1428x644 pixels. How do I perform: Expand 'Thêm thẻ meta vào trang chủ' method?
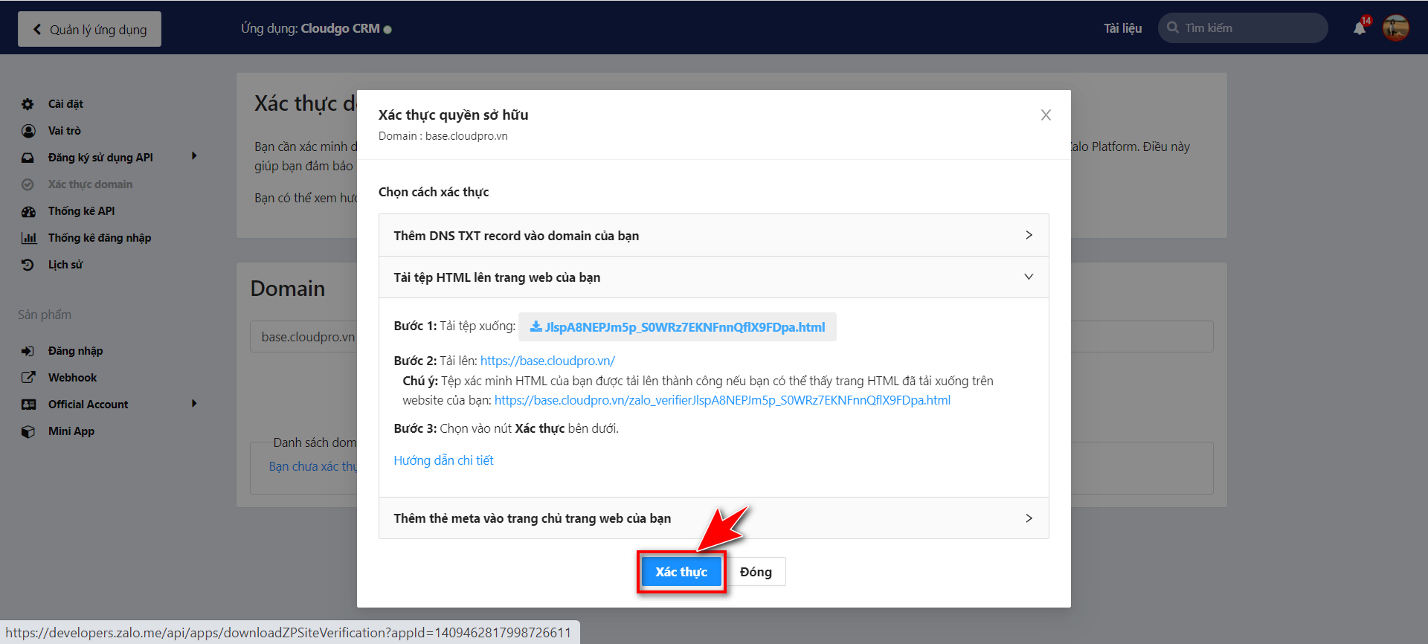(x=714, y=518)
